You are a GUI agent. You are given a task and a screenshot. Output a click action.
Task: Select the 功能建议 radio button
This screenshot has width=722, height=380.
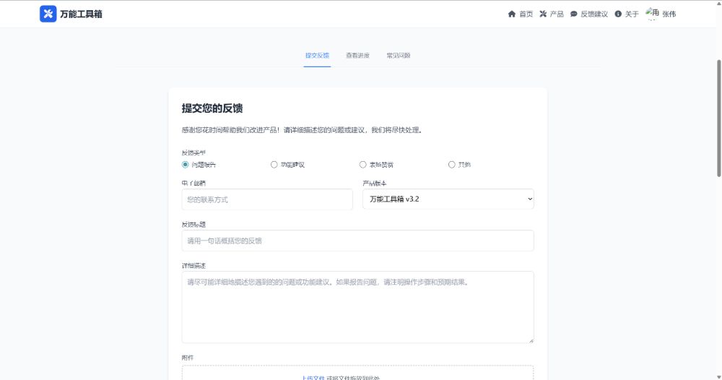[274, 165]
